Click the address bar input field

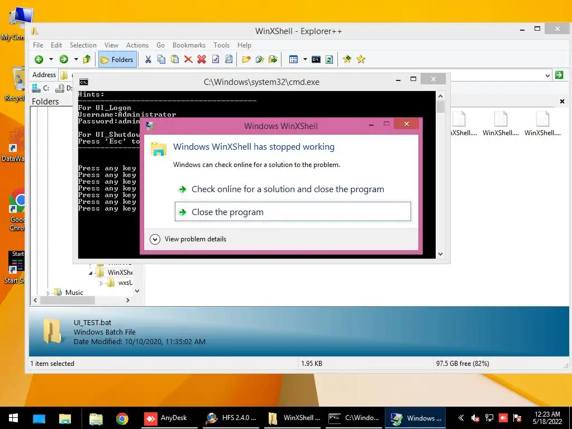click(307, 75)
